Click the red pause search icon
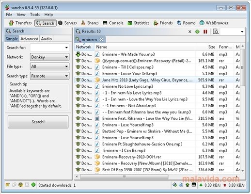The image size is (251, 194). coord(205,32)
